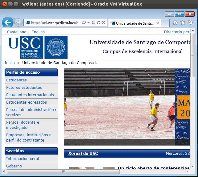The image size is (198, 177).
Task: Open Empresas, institucións e perfil do contratante
Action: (29, 138)
